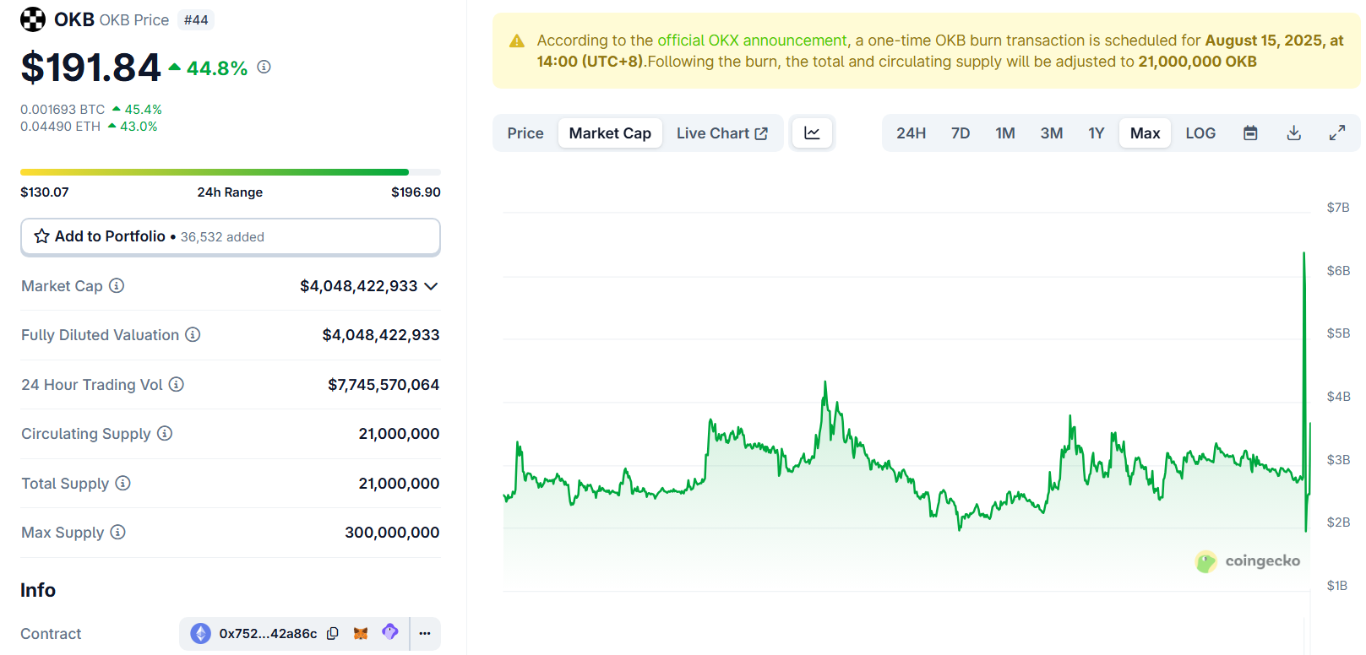Open Live Chart in new window

pyautogui.click(x=721, y=133)
